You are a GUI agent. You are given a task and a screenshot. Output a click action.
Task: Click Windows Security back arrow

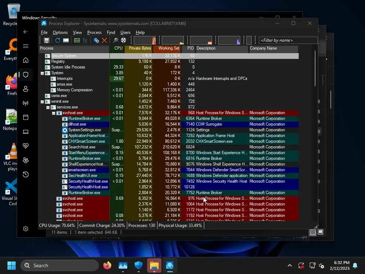coord(26,32)
